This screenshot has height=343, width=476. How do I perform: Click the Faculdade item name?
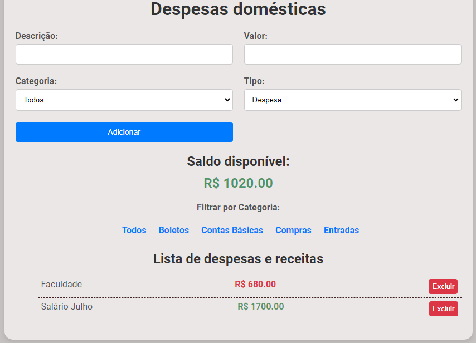(x=61, y=285)
